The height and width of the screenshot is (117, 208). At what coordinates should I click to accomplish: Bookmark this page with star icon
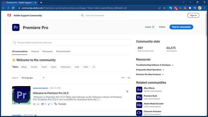[164, 8]
